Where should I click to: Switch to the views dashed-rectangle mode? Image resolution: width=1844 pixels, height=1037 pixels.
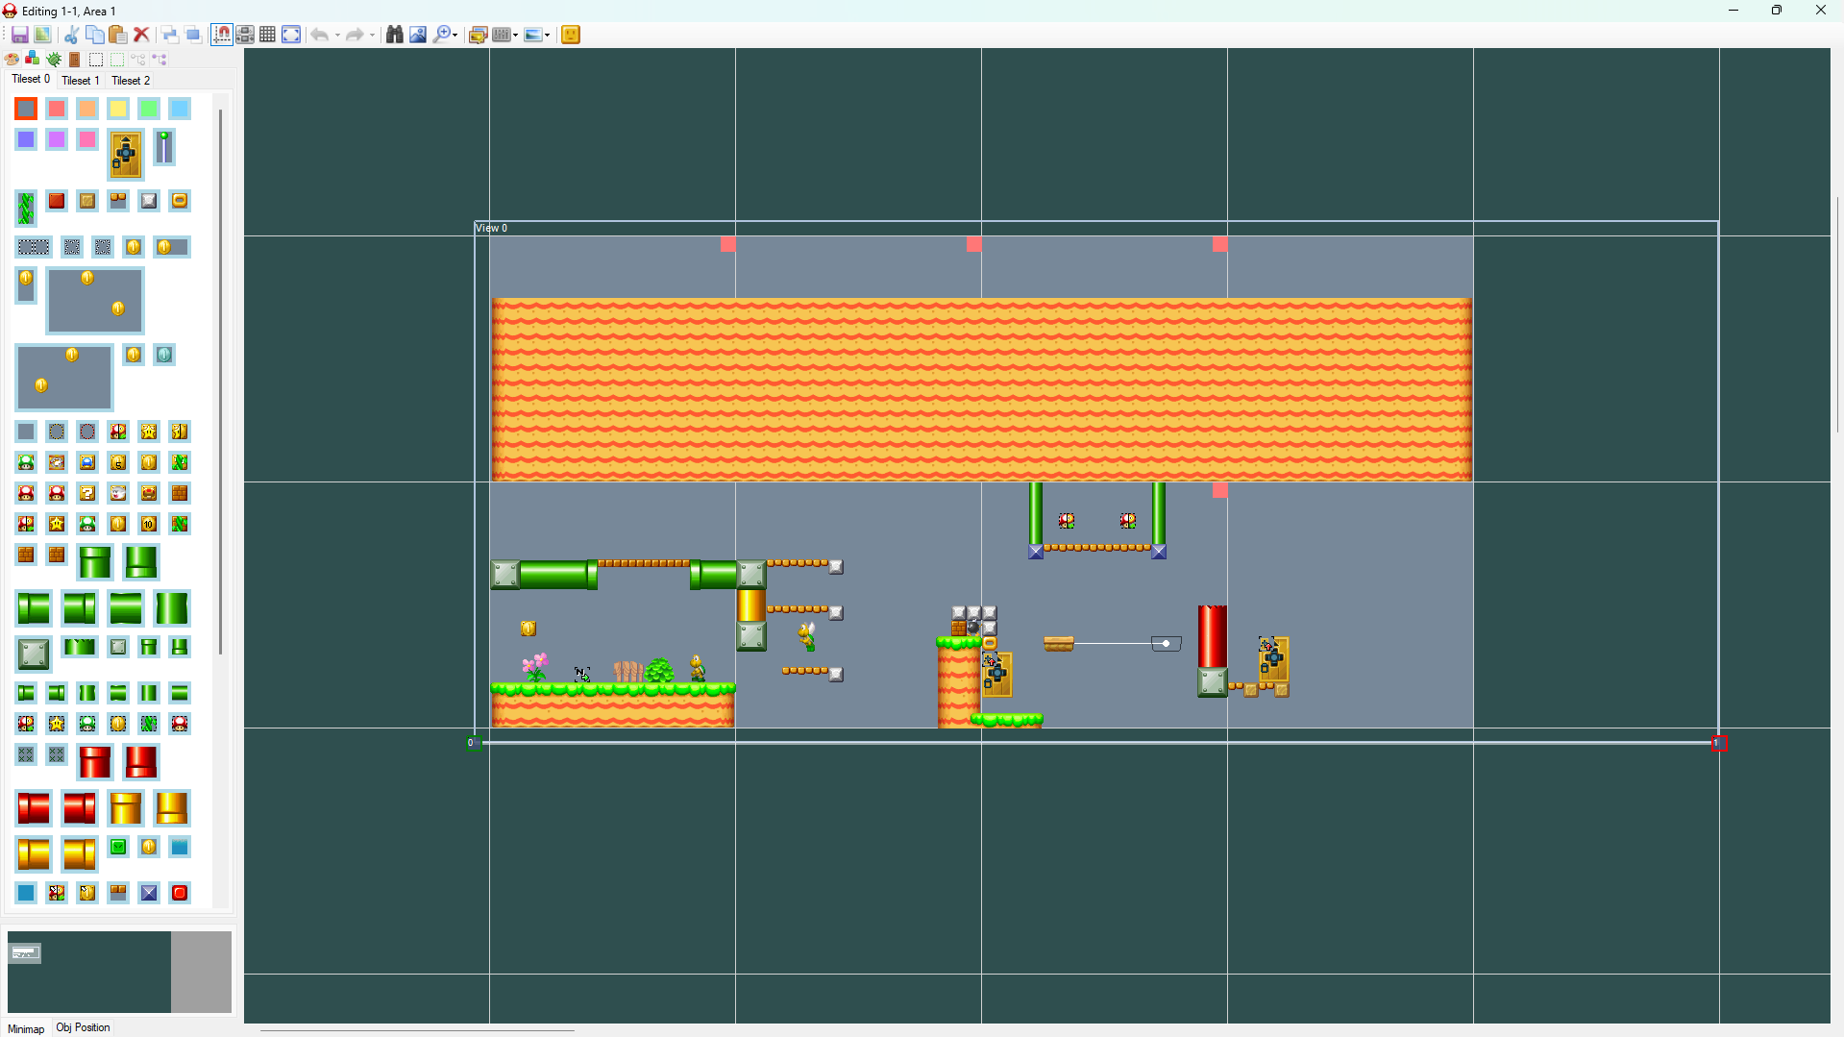pos(96,60)
